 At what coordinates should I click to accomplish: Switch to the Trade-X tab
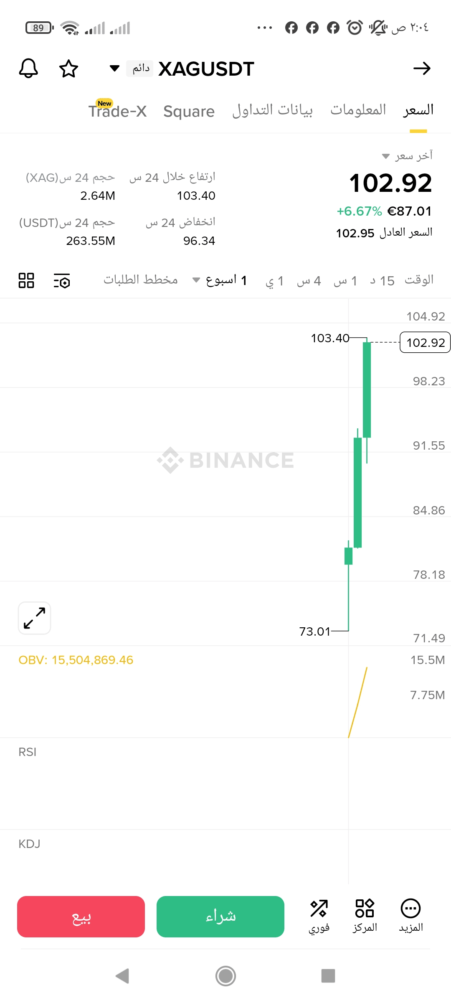[x=118, y=112]
